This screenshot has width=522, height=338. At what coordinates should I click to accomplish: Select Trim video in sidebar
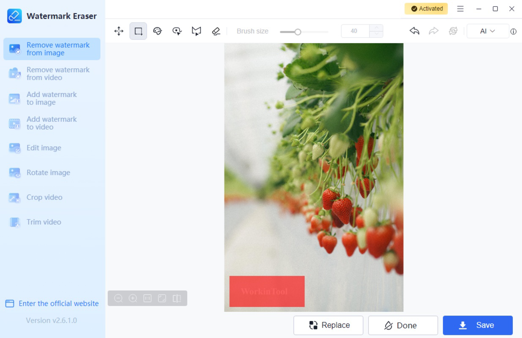coord(52,222)
